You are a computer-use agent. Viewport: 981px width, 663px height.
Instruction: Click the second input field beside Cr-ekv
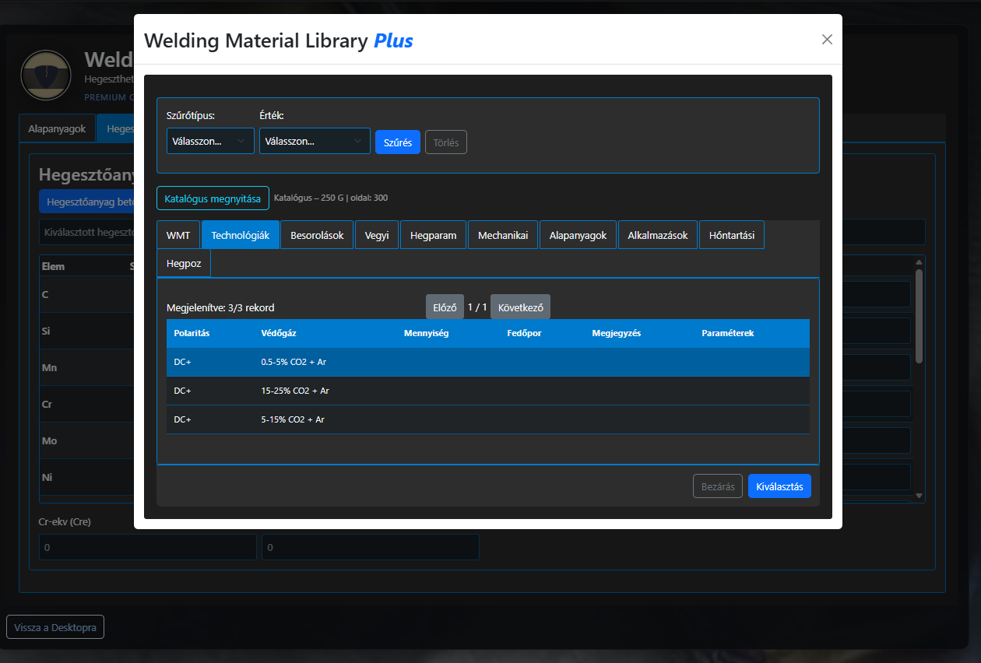click(x=371, y=547)
